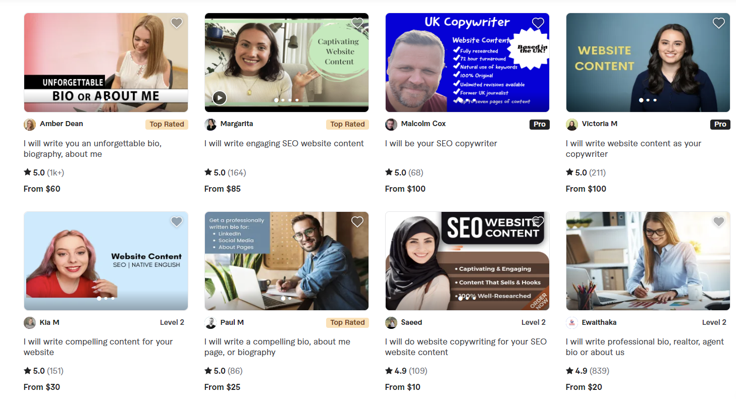Image resolution: width=736 pixels, height=399 pixels.
Task: Save Ewaithaka's gig with heart icon
Action: point(718,222)
